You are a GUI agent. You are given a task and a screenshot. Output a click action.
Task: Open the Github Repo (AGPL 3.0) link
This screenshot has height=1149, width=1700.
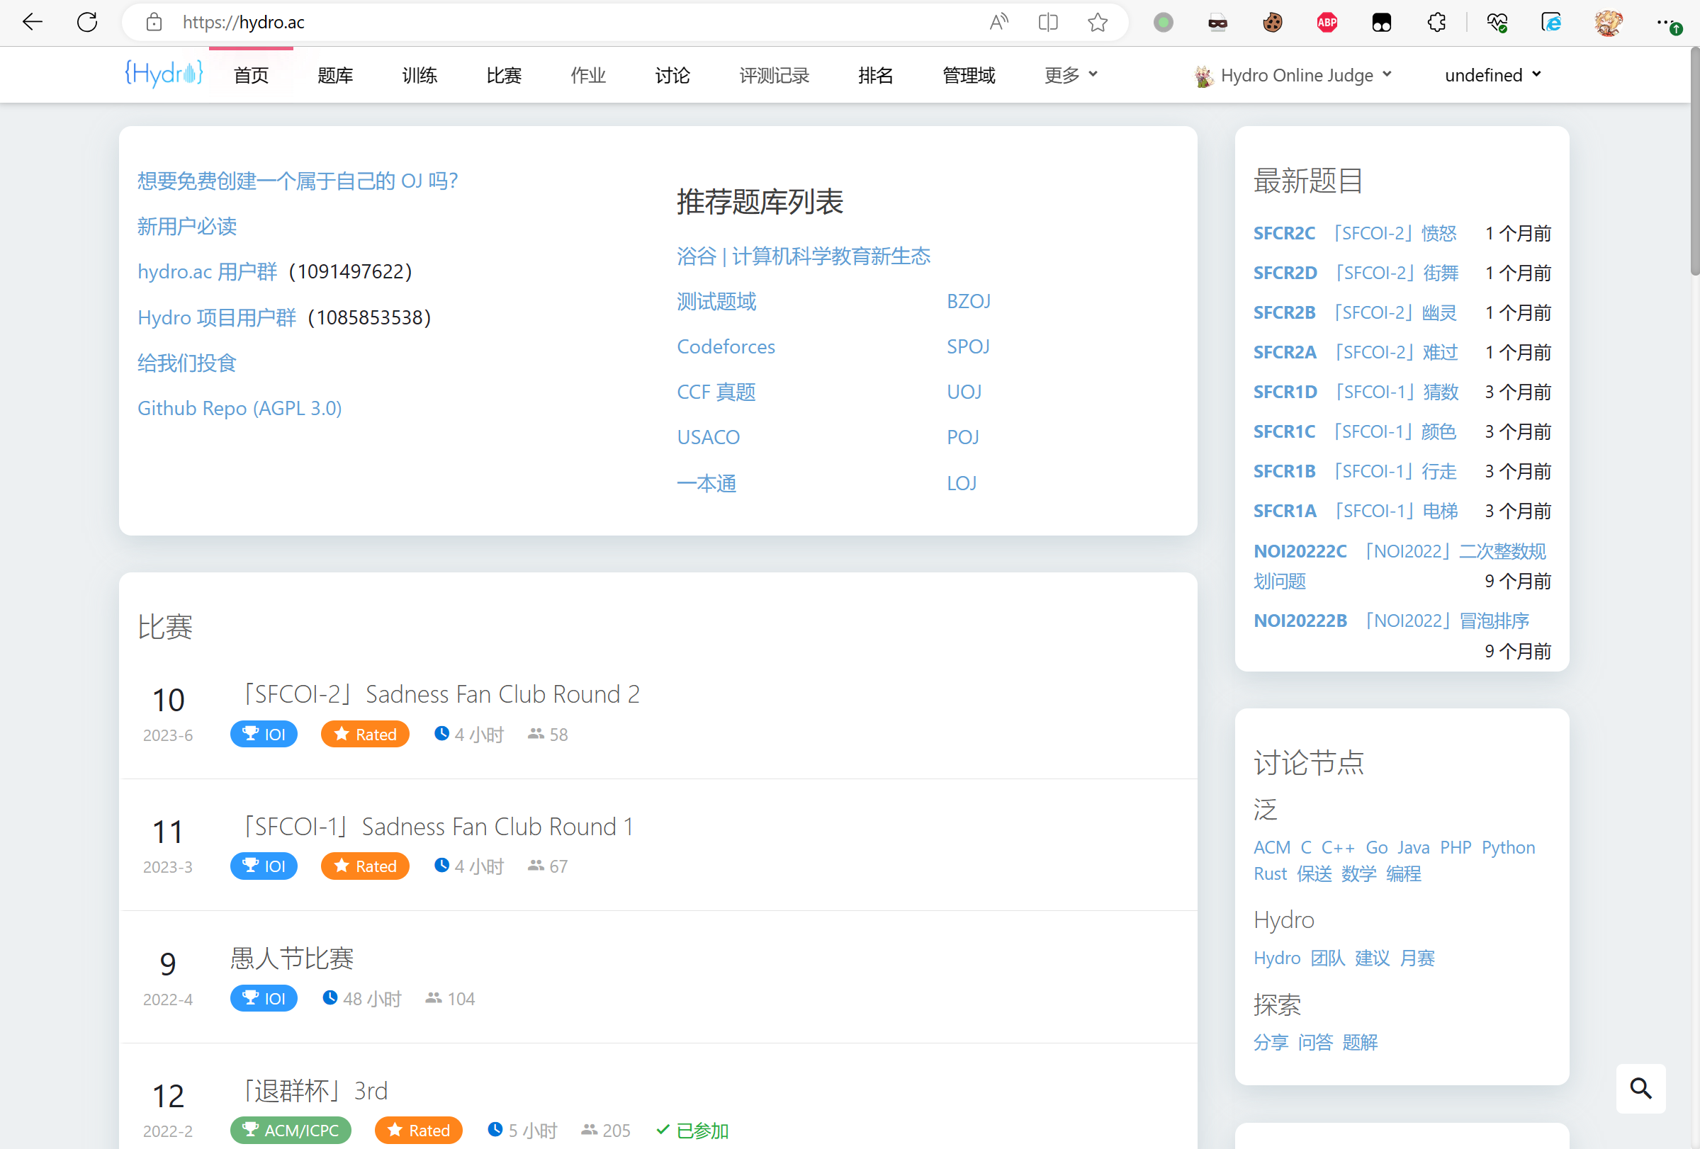240,407
